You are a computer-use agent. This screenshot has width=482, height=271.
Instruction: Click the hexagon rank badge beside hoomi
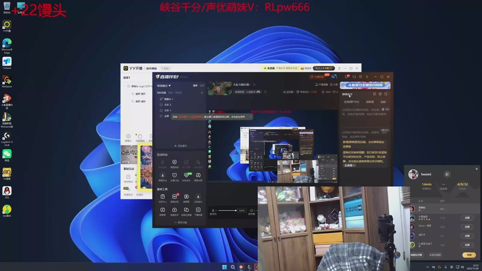coord(447,174)
